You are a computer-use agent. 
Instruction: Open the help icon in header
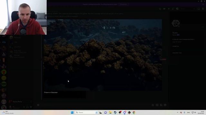click(x=203, y=9)
